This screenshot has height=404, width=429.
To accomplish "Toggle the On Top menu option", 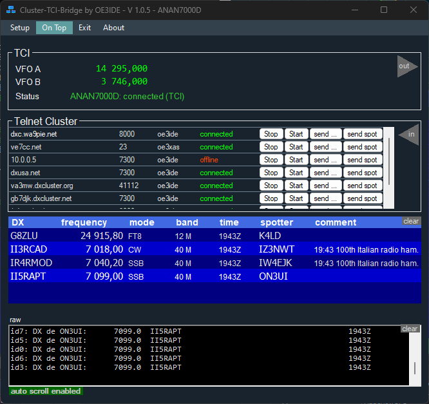I will tap(54, 28).
